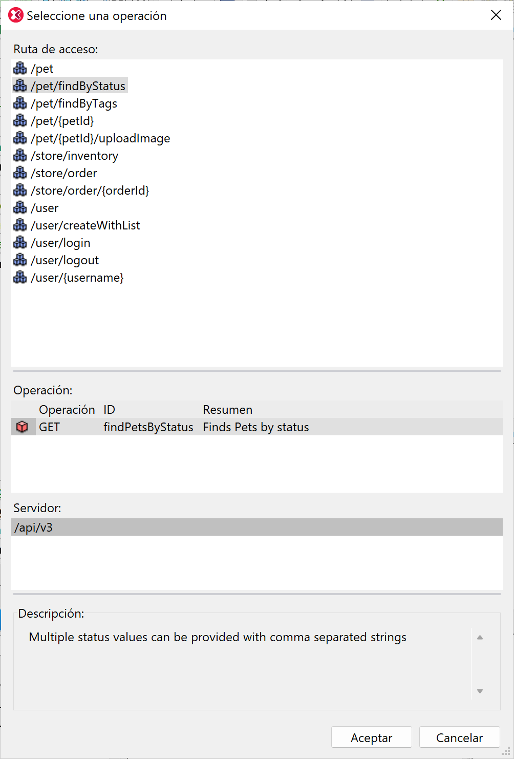Pick the /user/login path
The height and width of the screenshot is (759, 514).
click(x=60, y=243)
